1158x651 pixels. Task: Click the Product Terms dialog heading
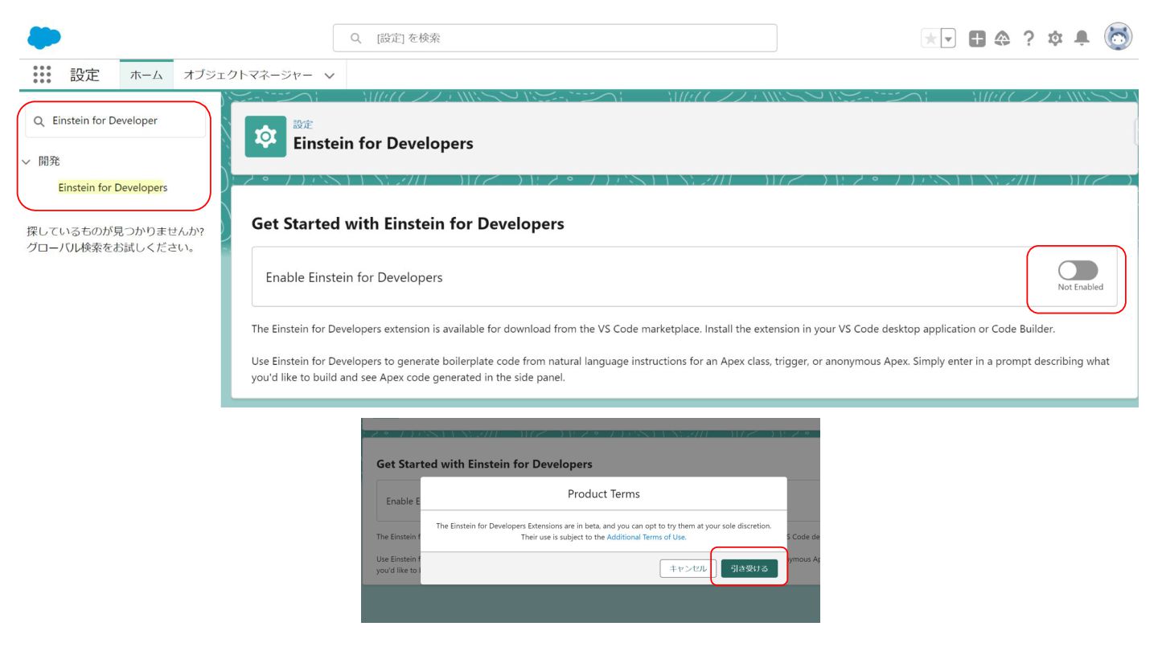pyautogui.click(x=604, y=493)
